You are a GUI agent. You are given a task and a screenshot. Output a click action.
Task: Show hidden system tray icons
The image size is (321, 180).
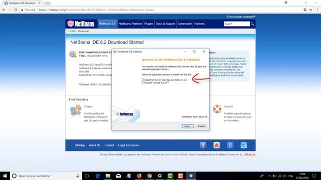269,175
